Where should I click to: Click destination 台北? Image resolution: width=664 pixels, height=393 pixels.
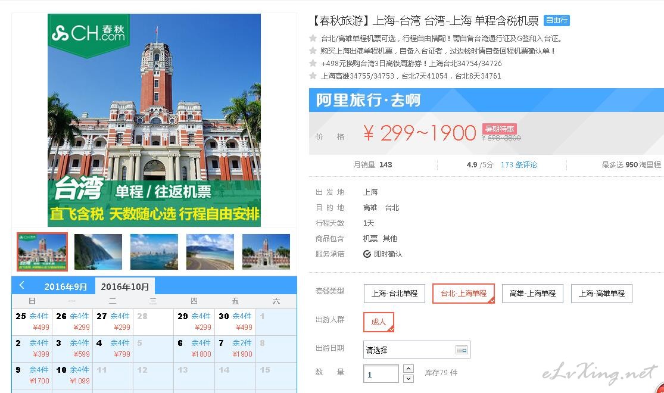[392, 207]
